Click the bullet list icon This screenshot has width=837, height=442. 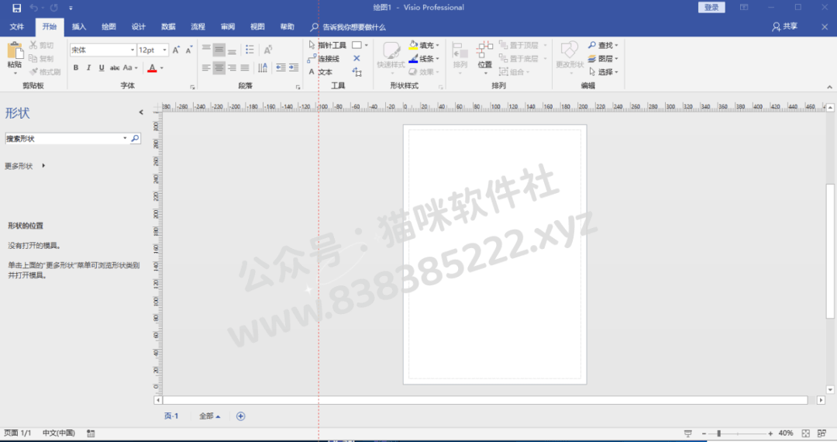[250, 50]
